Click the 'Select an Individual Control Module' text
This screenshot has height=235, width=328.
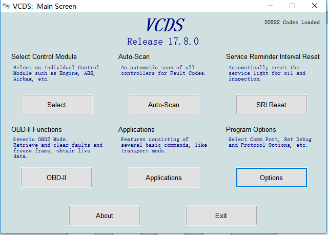56,73
